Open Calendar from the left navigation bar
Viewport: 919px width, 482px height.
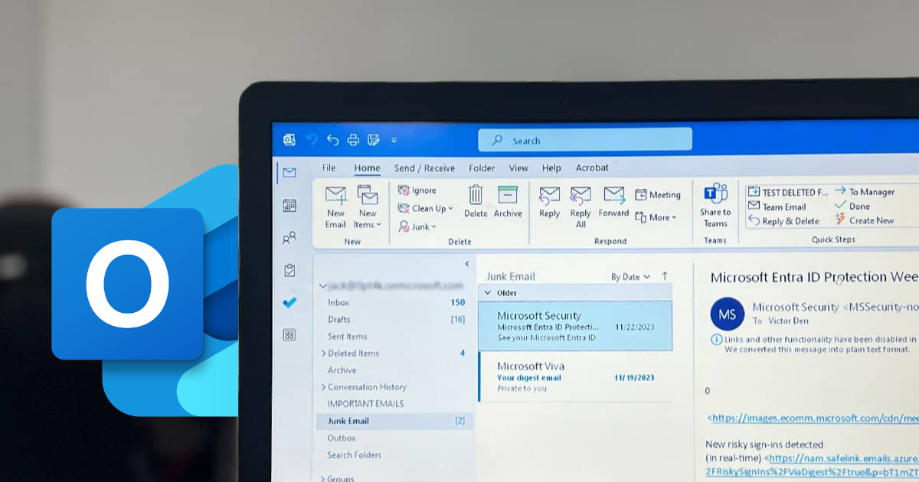click(x=289, y=205)
